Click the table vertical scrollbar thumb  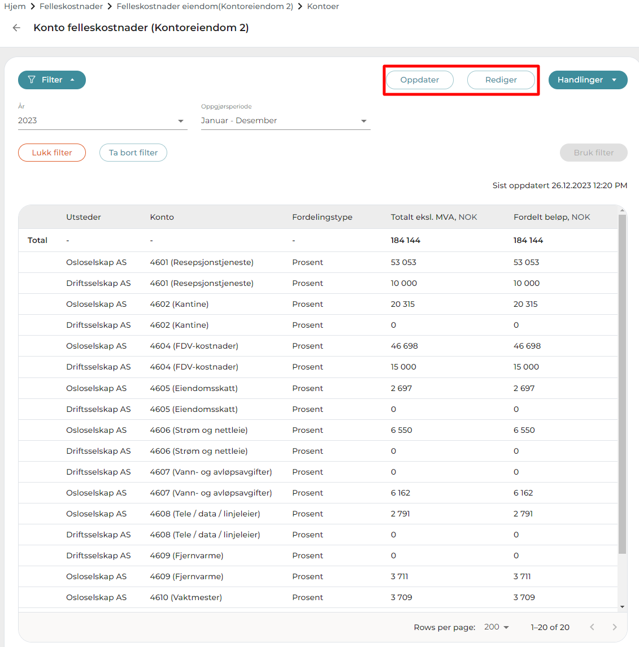622,384
